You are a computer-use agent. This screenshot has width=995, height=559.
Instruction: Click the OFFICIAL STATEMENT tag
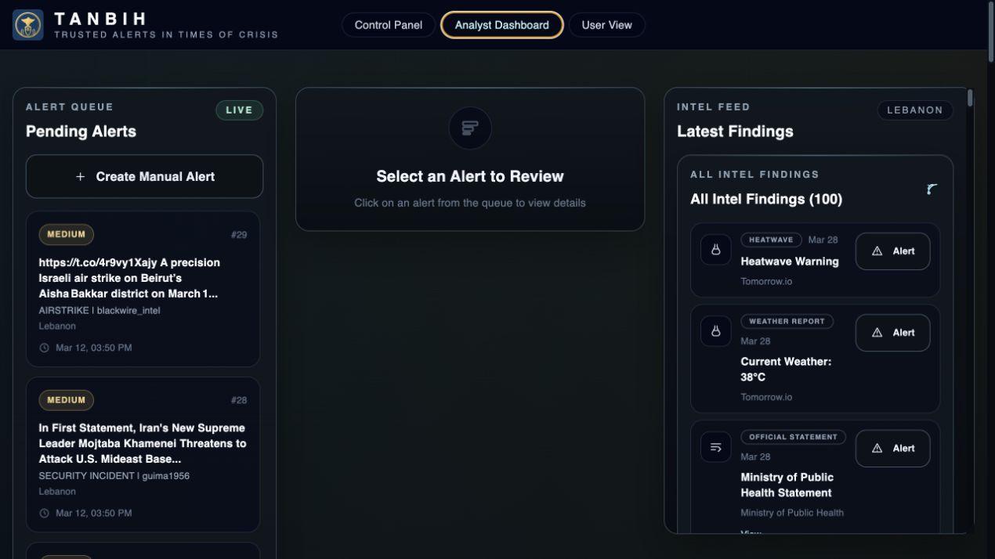point(793,437)
